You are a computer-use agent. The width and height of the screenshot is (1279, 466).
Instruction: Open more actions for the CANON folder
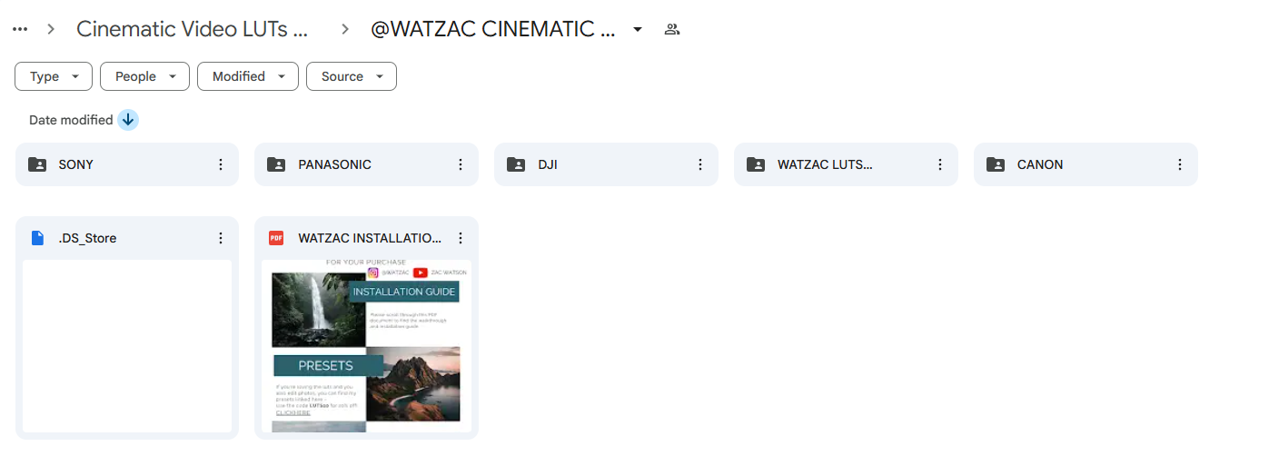(1180, 164)
